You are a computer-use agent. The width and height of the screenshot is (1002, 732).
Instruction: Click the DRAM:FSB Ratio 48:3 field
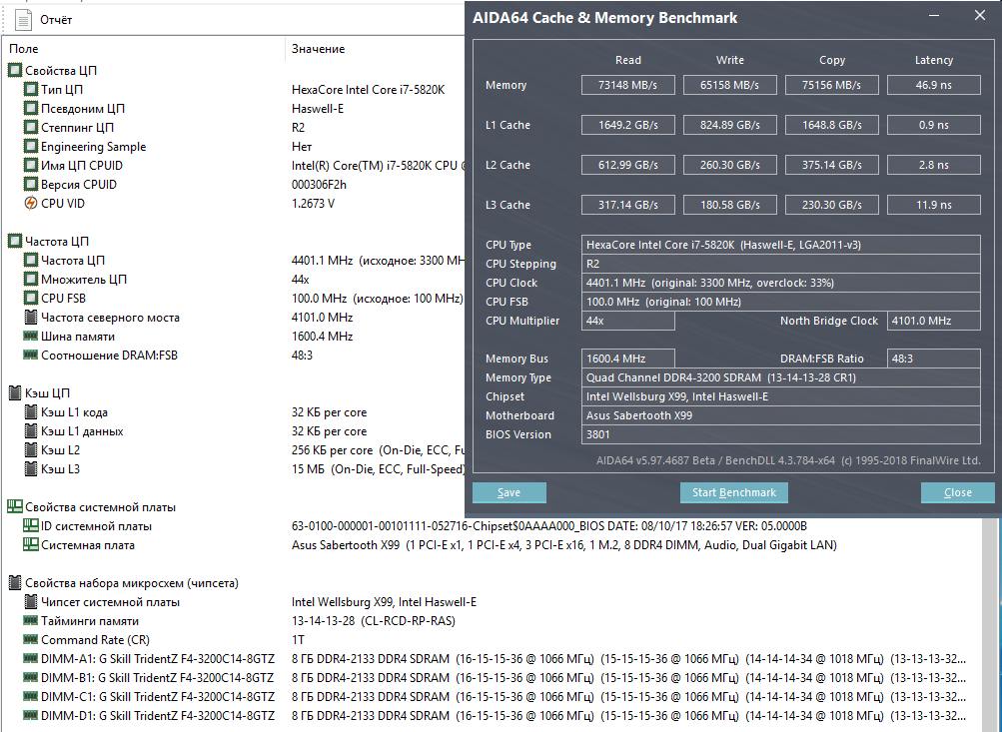934,359
